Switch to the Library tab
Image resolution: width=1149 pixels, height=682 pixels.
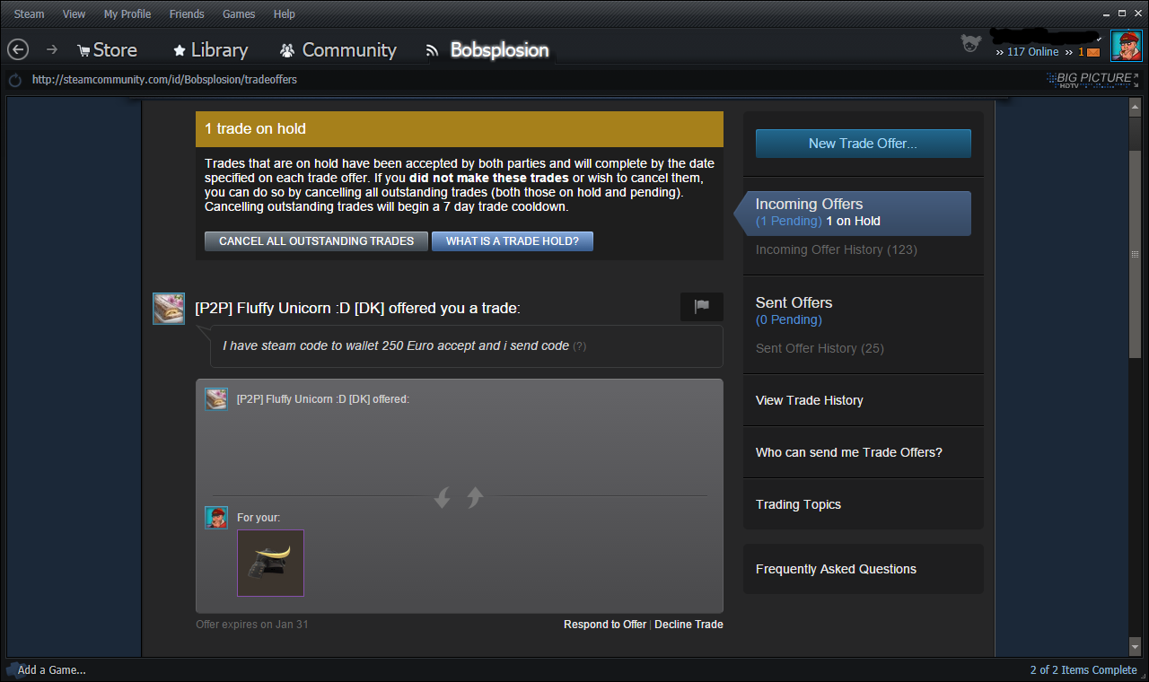(210, 50)
